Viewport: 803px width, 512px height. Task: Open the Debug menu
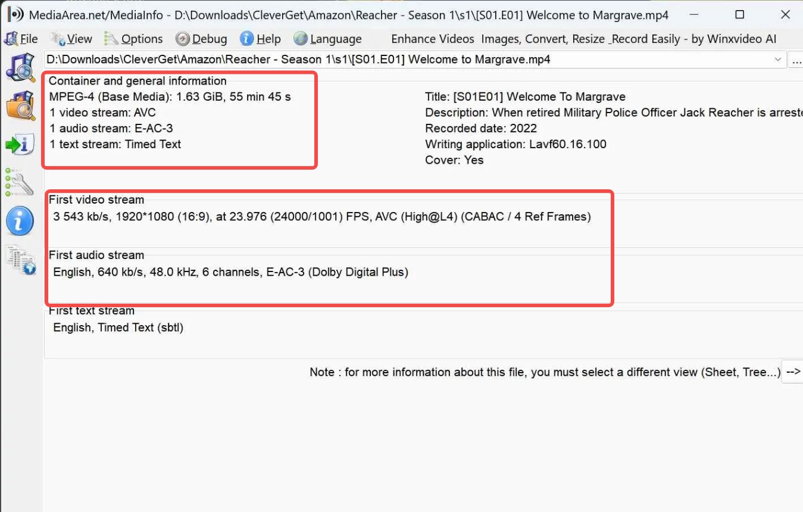[x=206, y=39]
